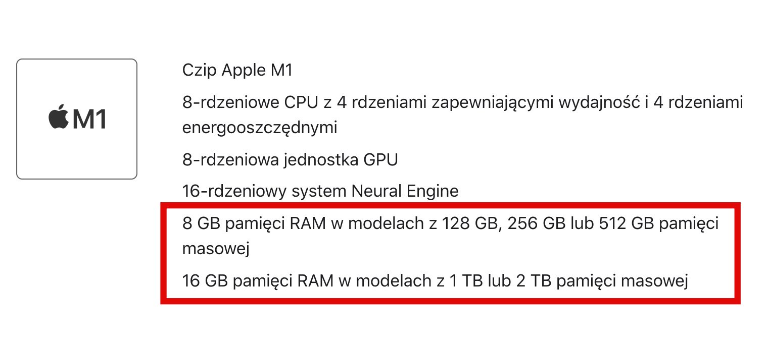Click the Apple logo in the chip graphic
Viewport: 767px width, 346px height.
click(58, 118)
